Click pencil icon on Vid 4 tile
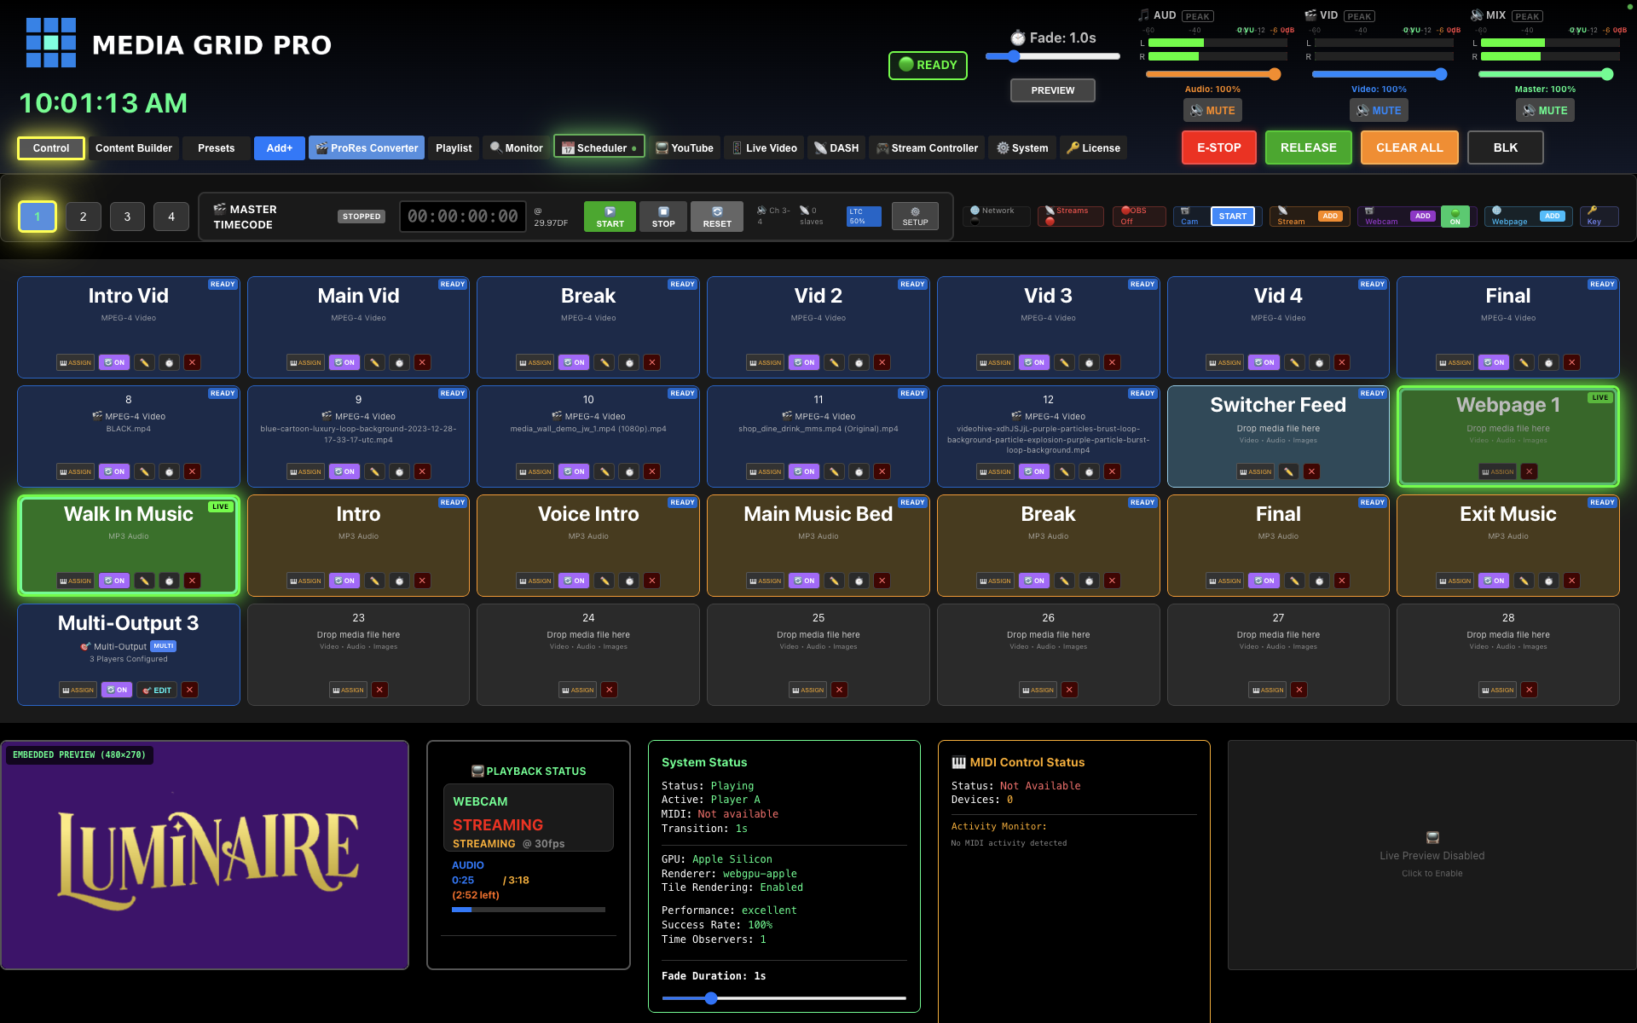This screenshot has height=1023, width=1637. 1294,362
